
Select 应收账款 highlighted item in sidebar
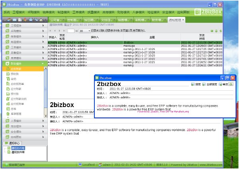tap(23, 69)
